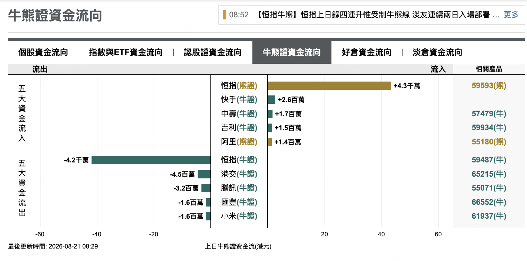
Task: Open related product 57479(牛)
Action: click(x=489, y=114)
